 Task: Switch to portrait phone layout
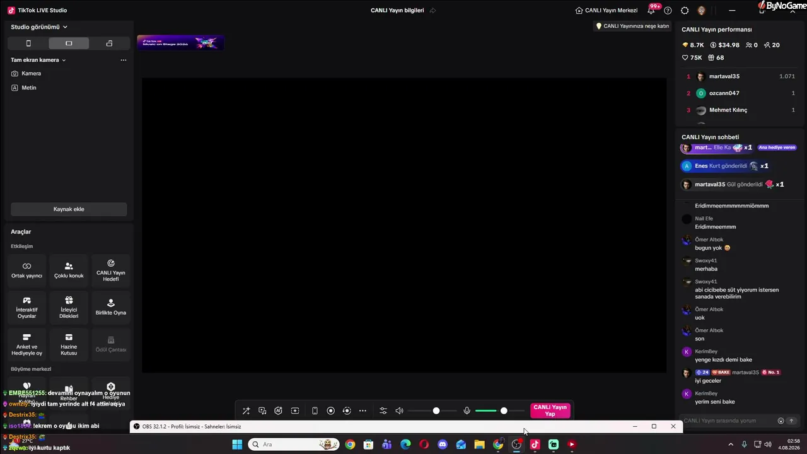(28, 44)
